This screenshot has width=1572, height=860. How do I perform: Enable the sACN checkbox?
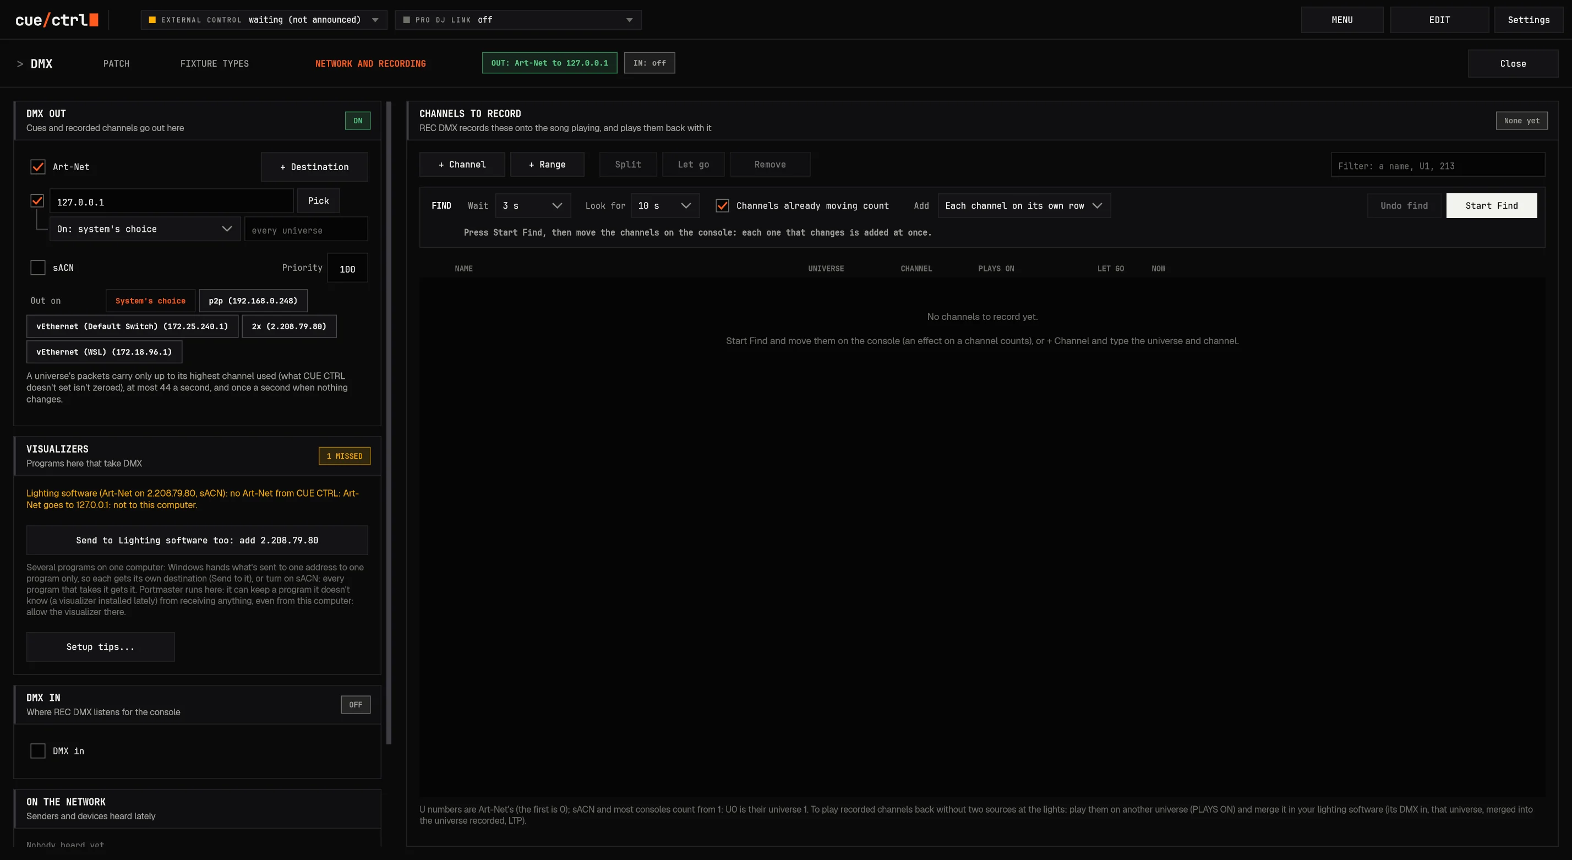(x=38, y=268)
